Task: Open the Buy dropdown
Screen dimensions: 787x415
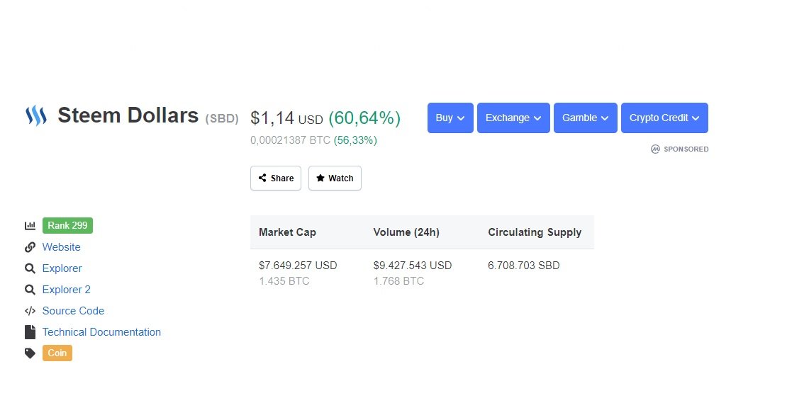Action: 450,118
